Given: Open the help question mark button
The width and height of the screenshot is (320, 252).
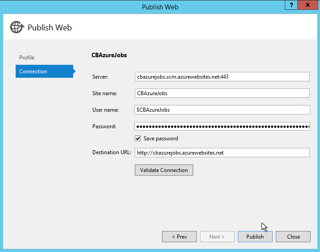Looking at the screenshot, I should coord(291,5).
